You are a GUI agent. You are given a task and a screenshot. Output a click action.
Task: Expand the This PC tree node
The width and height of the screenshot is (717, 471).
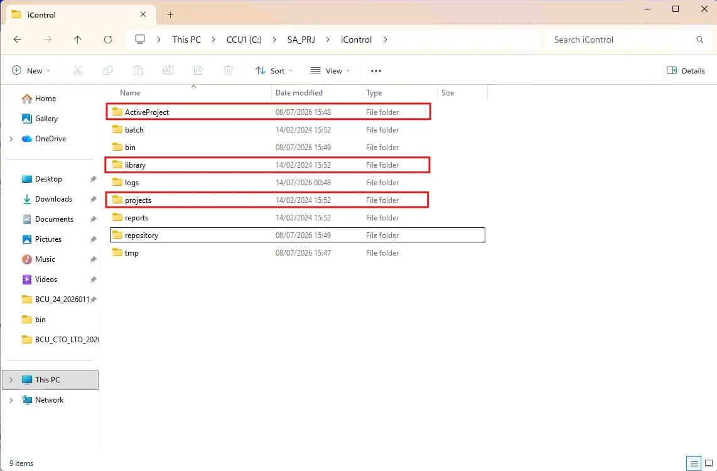[11, 380]
